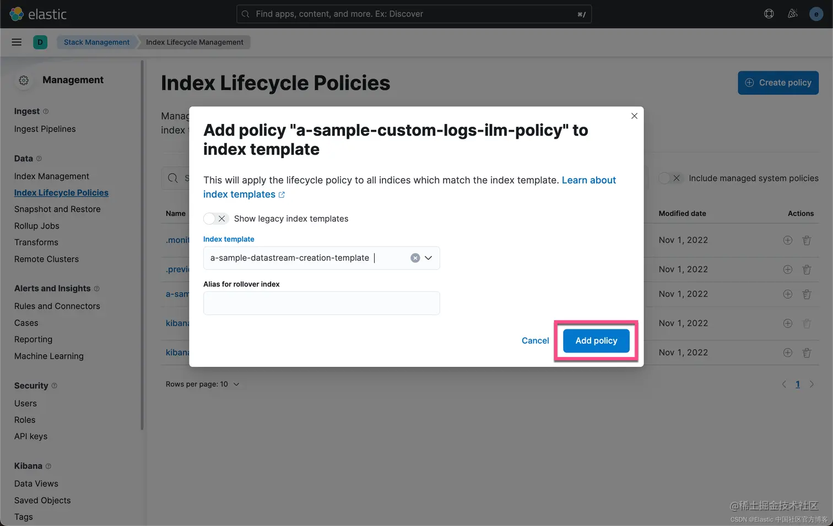Click the delete trash icon in the .previ policy row
This screenshot has width=833, height=526.
(x=807, y=269)
